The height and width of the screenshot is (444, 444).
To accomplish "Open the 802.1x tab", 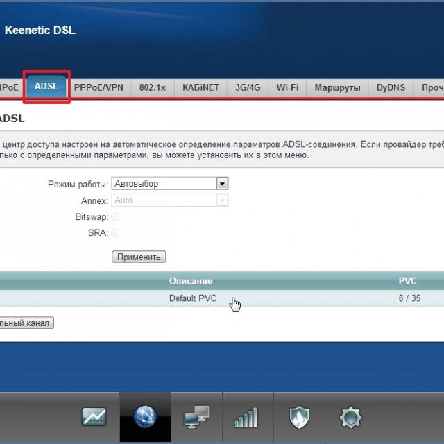I will (153, 88).
